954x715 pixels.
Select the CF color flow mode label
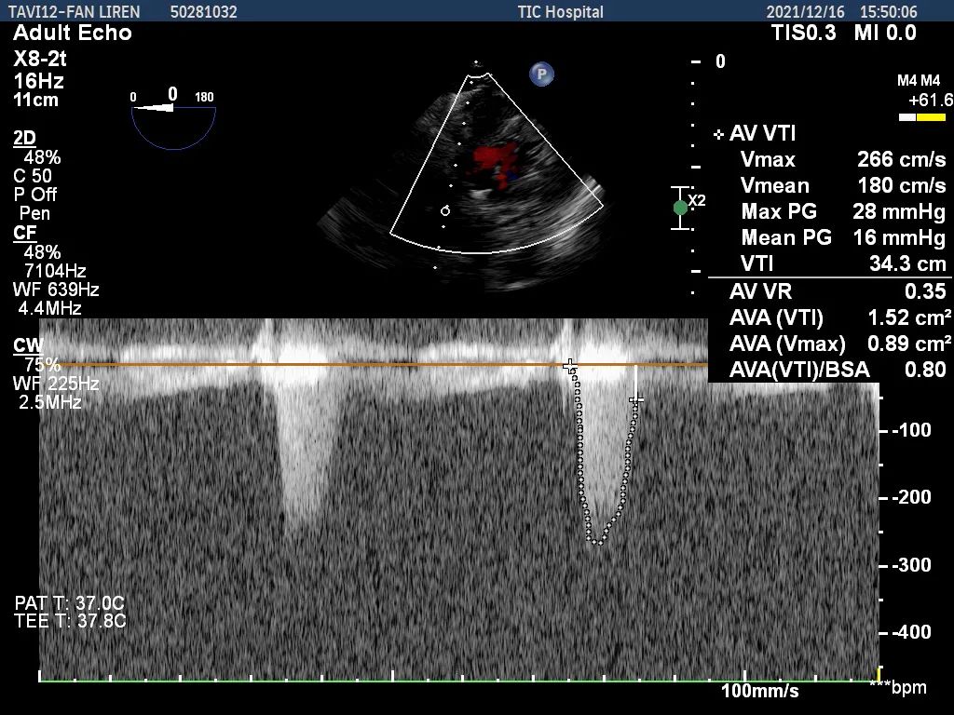point(24,233)
